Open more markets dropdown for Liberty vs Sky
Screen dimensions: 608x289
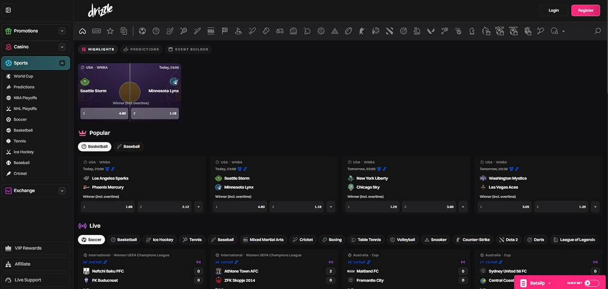pos(463,207)
